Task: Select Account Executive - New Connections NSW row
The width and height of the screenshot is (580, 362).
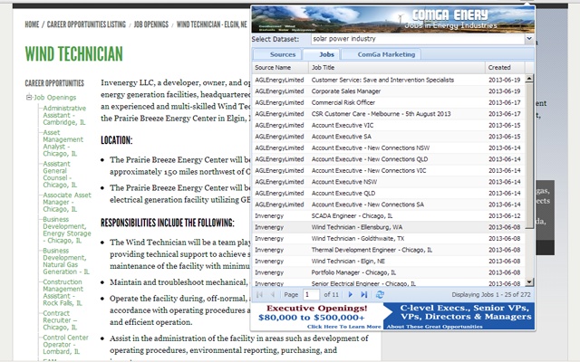Action: pyautogui.click(x=389, y=148)
